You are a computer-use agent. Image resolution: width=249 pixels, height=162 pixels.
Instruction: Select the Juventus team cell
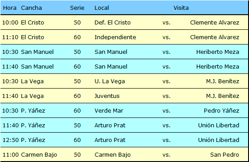click(x=107, y=96)
